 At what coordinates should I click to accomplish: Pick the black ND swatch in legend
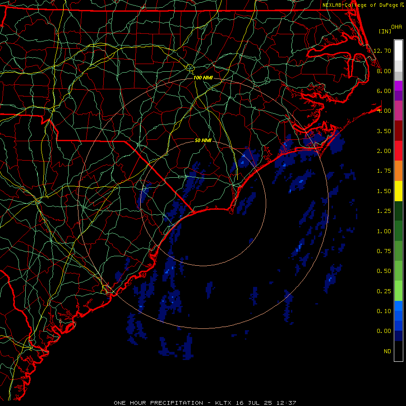(398, 351)
